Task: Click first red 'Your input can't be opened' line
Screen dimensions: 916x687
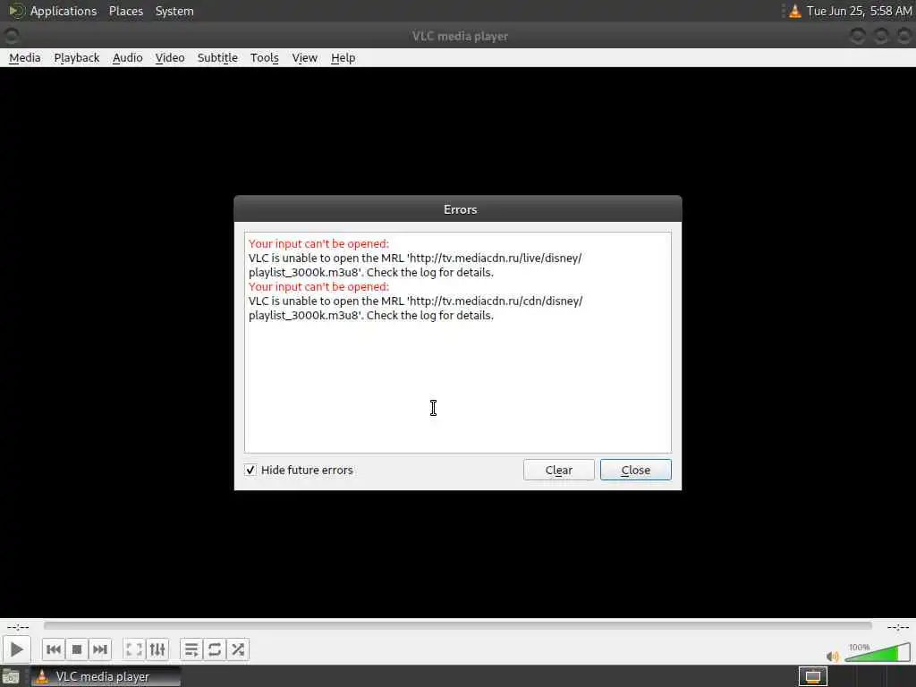Action: coord(318,243)
